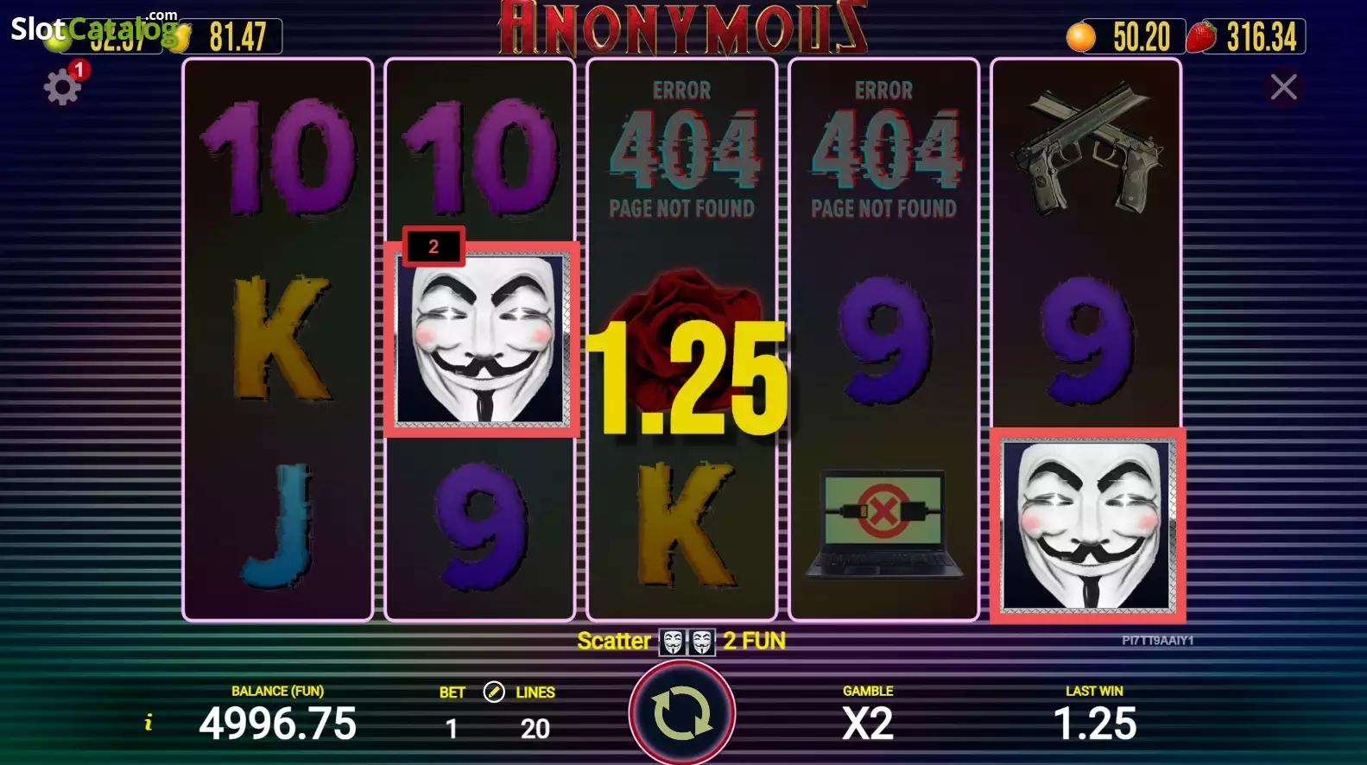The image size is (1367, 765).
Task: Click the laptop disconnect symbol
Action: [x=884, y=525]
